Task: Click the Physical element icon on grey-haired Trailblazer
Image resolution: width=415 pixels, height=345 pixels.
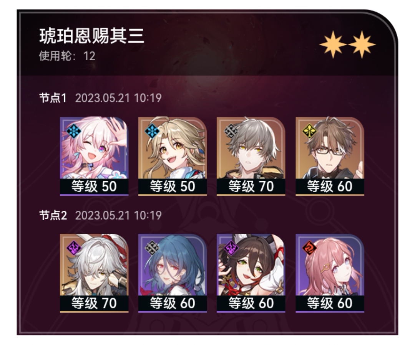Action: (x=231, y=130)
